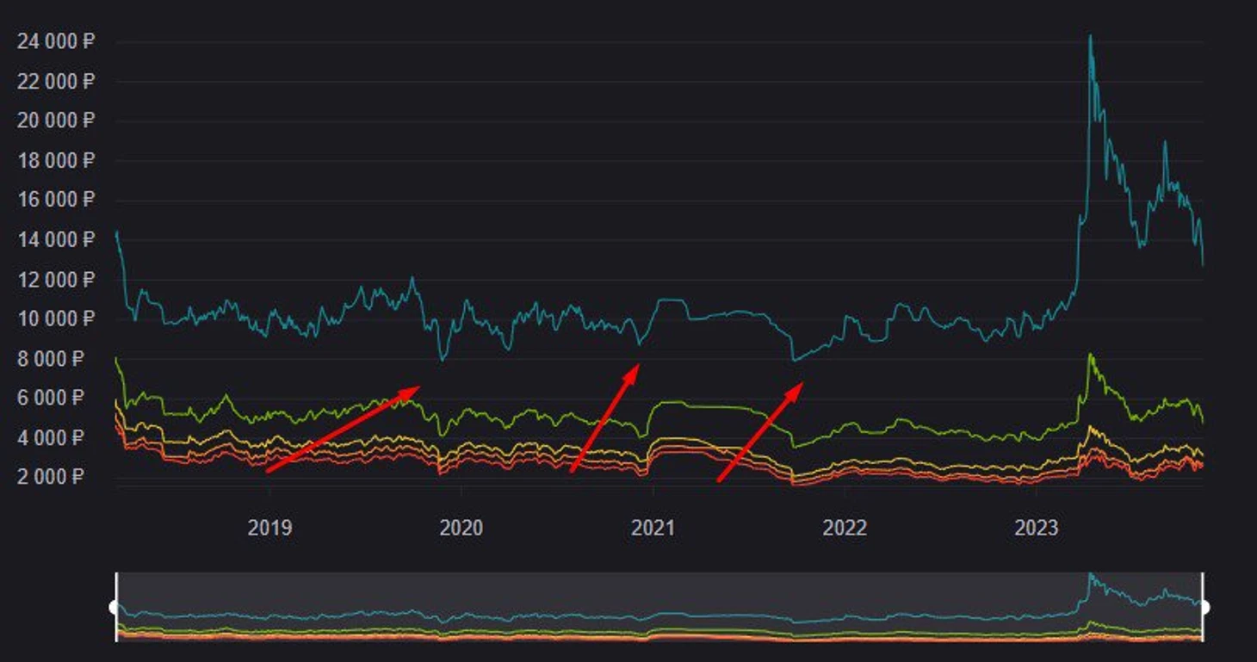Click the 14 000 ₽ price axis label
The height and width of the screenshot is (662, 1257).
(56, 239)
